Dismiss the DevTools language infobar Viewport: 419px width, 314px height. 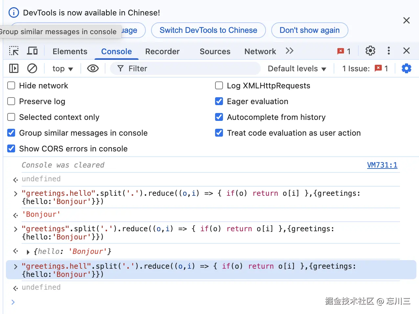(407, 20)
